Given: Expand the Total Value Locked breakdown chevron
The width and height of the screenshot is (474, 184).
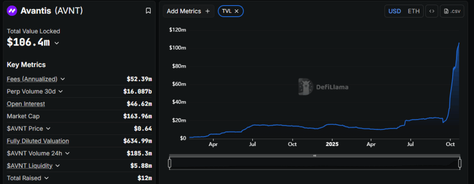Looking at the screenshot, I should pyautogui.click(x=56, y=43).
